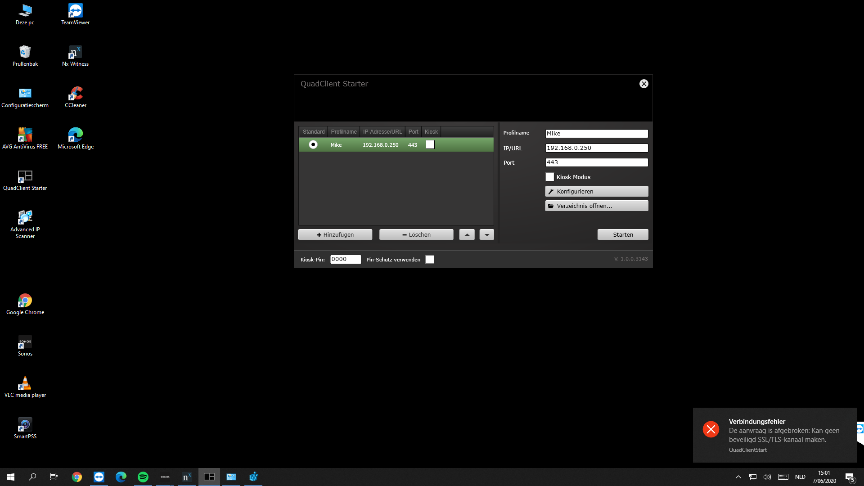Enable the Kiosk Modus checkbox
The image size is (864, 486).
point(550,177)
